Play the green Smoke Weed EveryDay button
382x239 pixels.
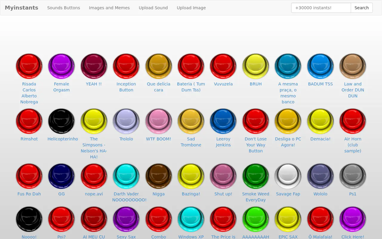pos(256,176)
